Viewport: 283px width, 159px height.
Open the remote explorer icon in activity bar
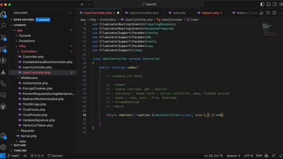(3, 83)
